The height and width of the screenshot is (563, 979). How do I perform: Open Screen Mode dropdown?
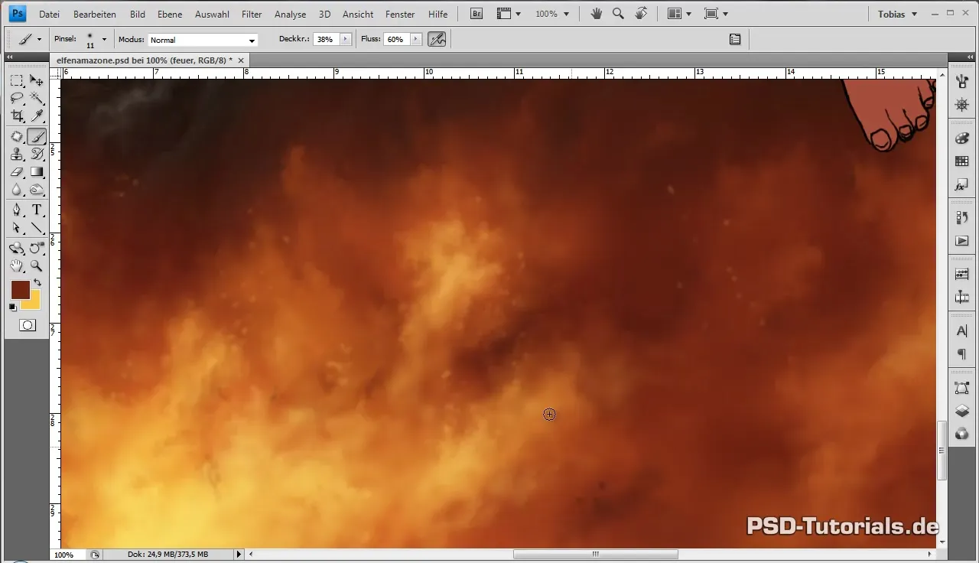715,14
